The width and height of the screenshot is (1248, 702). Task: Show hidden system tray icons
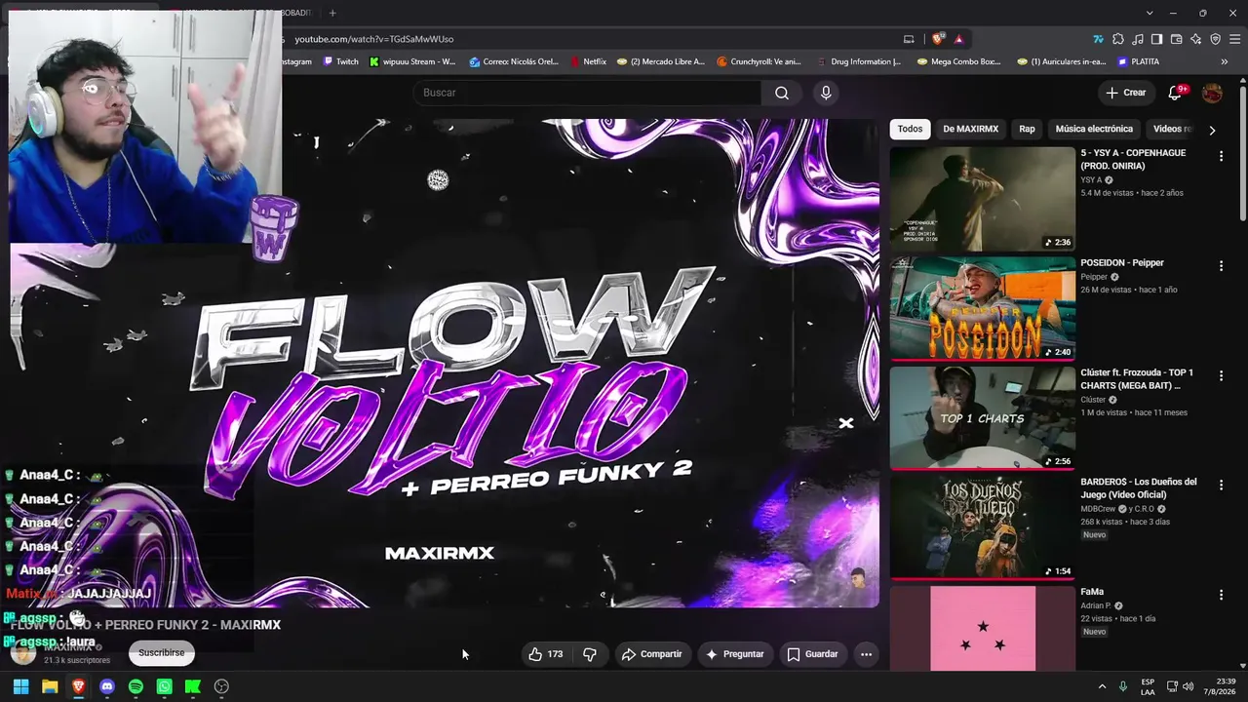click(x=1102, y=686)
